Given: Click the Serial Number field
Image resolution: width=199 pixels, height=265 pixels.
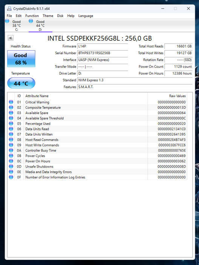Looking at the screenshot, I should 103,53.
